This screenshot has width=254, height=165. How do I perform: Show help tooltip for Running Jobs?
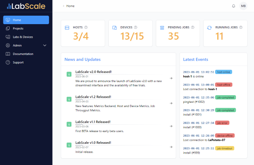[x=241, y=27]
